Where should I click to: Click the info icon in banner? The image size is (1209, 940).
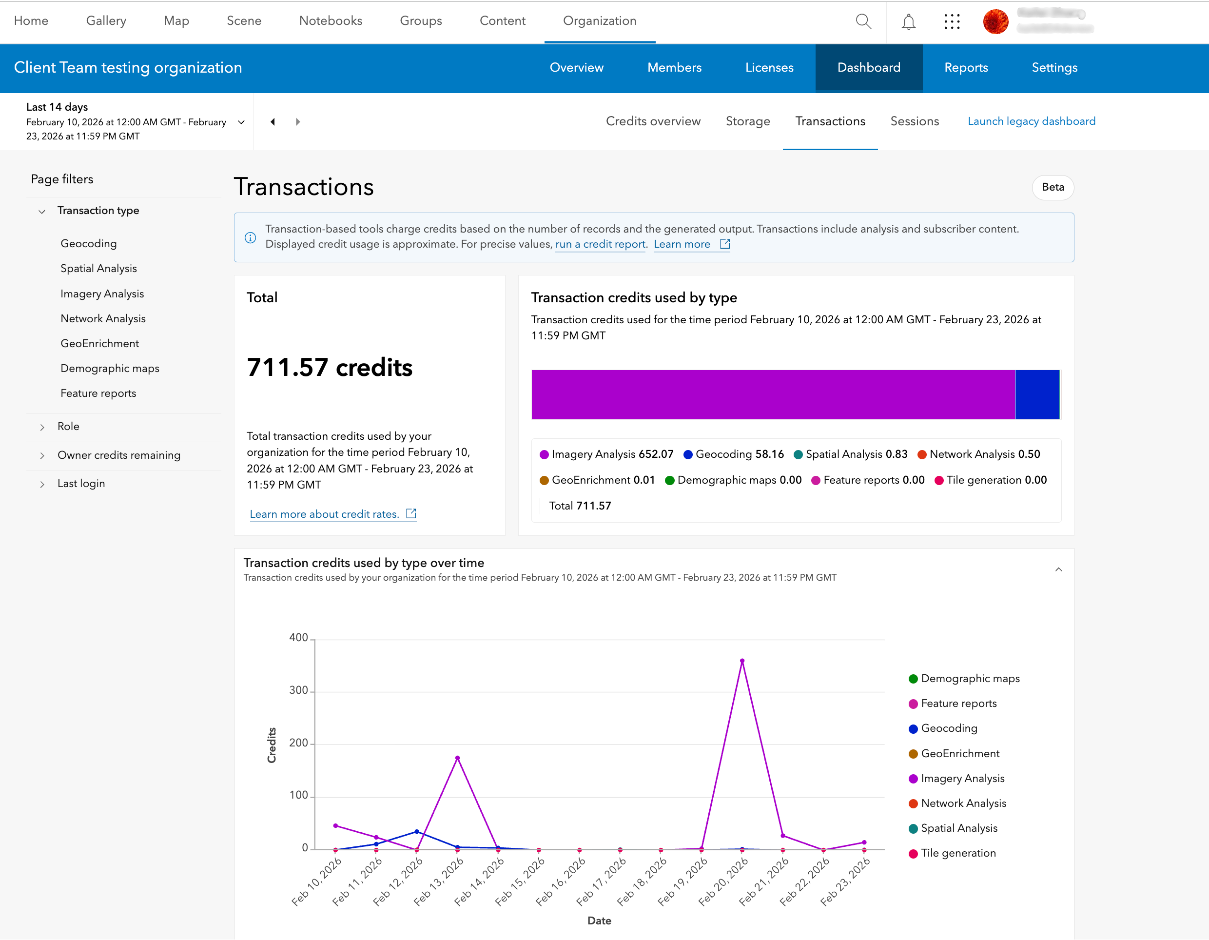(250, 237)
